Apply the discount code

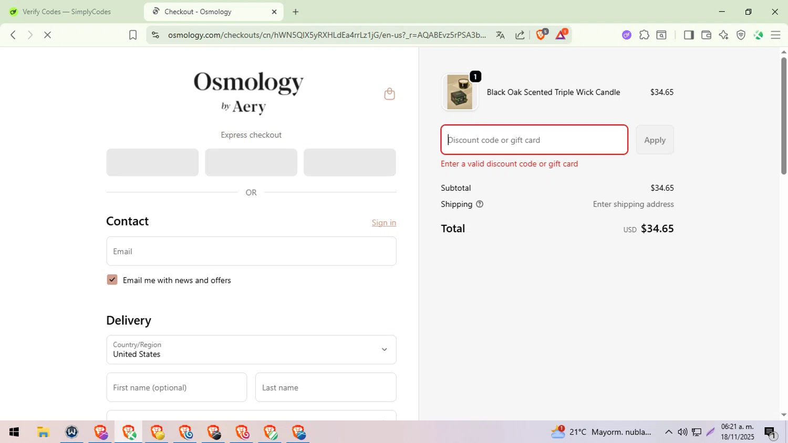point(655,140)
